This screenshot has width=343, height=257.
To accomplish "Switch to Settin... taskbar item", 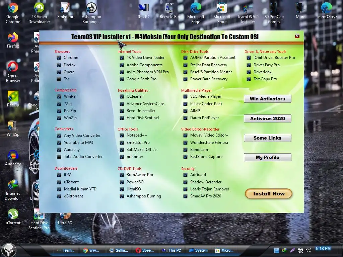I will (x=119, y=250).
